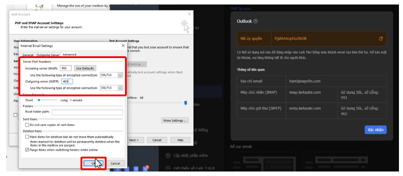The height and width of the screenshot is (176, 403).
Task: Click the Mã ủy quyền label
Action: (x=251, y=39)
